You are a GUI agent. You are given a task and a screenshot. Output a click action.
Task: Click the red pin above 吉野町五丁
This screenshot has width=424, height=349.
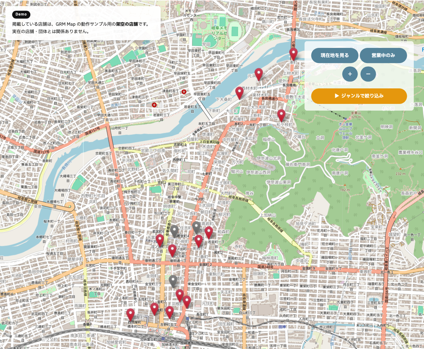pos(170,312)
